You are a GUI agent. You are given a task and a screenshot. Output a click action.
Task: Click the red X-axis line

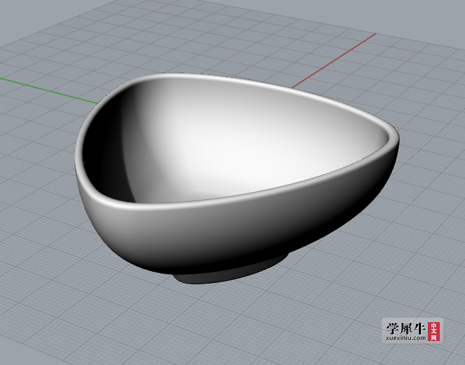(x=333, y=61)
